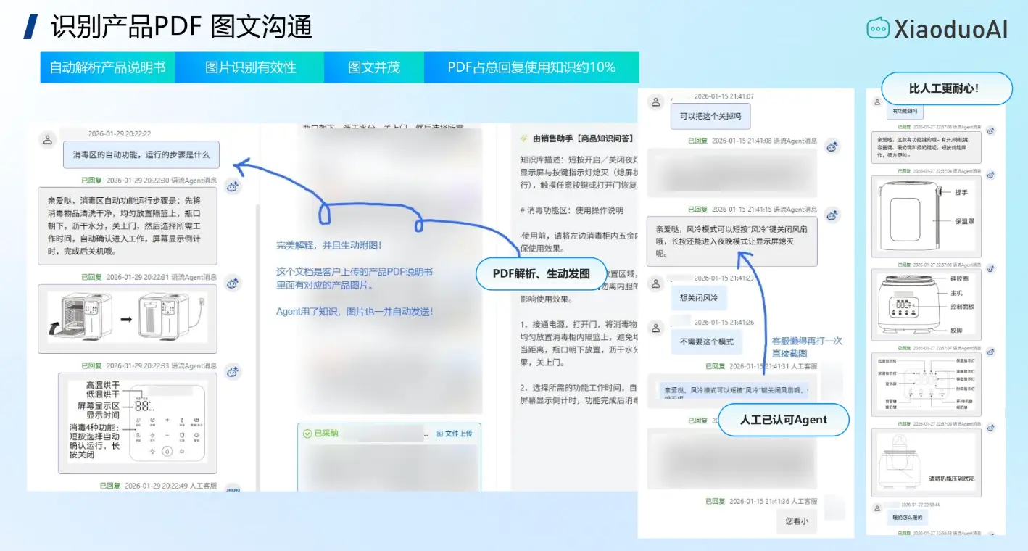Click the Agent robot icon at 2026-01-27 22:57:05
1028x551 pixels.
[x=991, y=269]
